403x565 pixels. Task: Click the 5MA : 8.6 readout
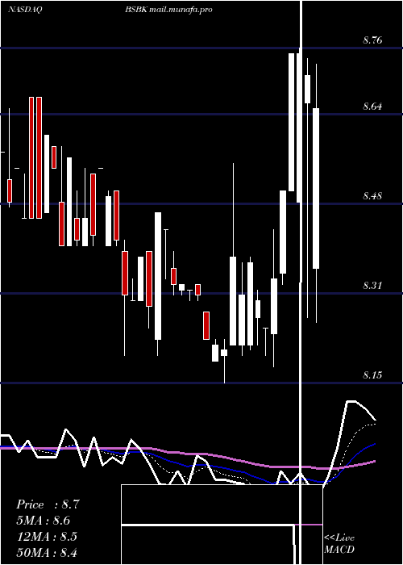point(44,521)
